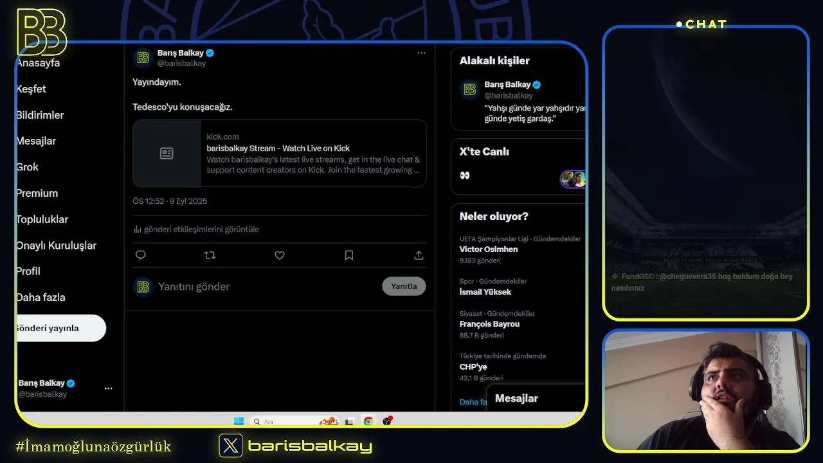
Task: Open Mesajlar in the sidebar
Action: 36,141
